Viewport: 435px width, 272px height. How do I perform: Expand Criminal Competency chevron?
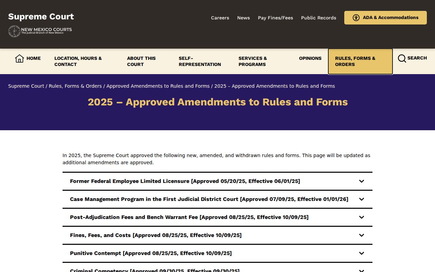point(362,270)
